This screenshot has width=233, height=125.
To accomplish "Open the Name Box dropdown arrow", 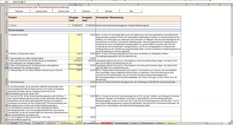I will pyautogui.click(x=14, y=2).
